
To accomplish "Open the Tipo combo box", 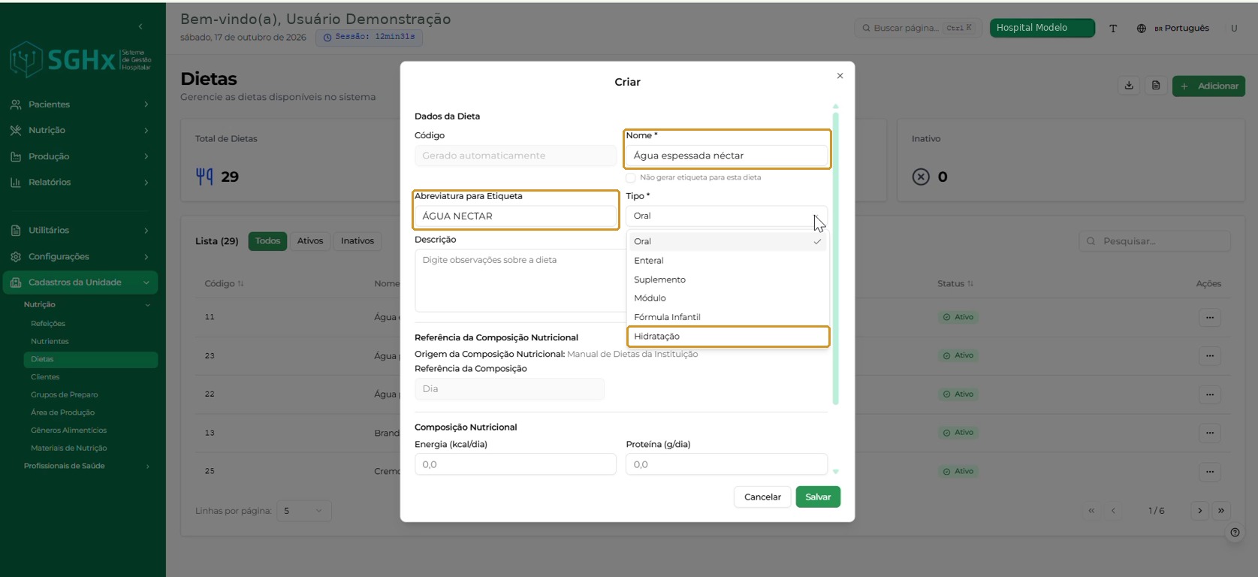I will pos(726,216).
